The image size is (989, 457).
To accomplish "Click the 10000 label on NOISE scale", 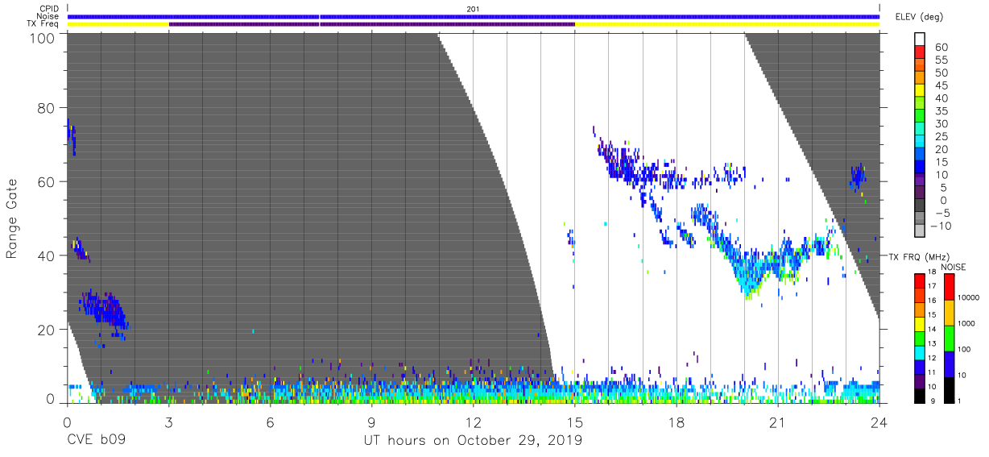I will click(969, 297).
